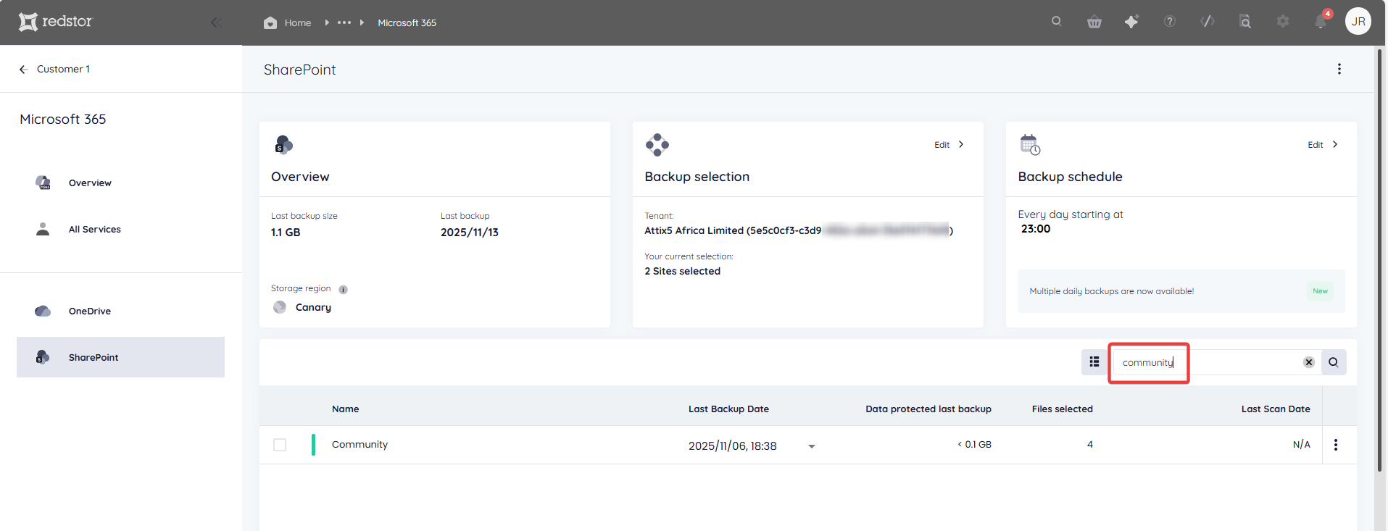The height and width of the screenshot is (531, 1388).
Task: Go back to Customer 1
Action: click(54, 69)
